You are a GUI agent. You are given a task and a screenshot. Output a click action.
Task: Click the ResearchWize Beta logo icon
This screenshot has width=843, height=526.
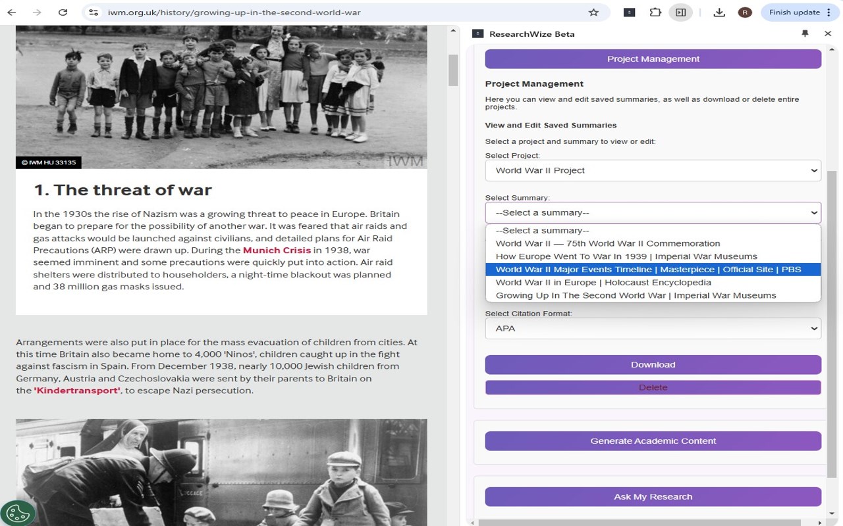[477, 34]
